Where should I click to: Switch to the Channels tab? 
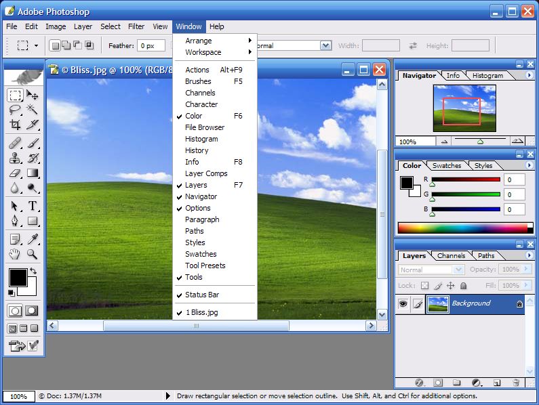coord(451,255)
